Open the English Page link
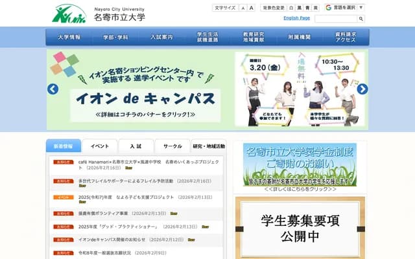Image resolution: width=415 pixels, height=259 pixels. pos(296,18)
